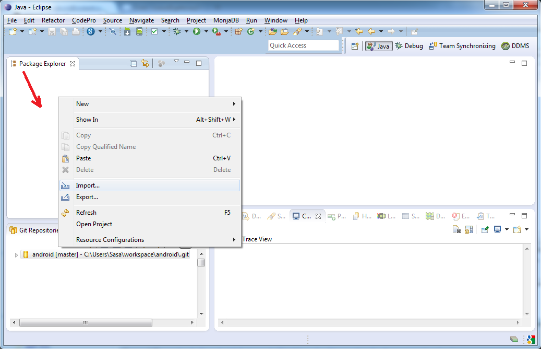Switch to Team Synchronizing perspective
The height and width of the screenshot is (349, 541).
coord(462,46)
